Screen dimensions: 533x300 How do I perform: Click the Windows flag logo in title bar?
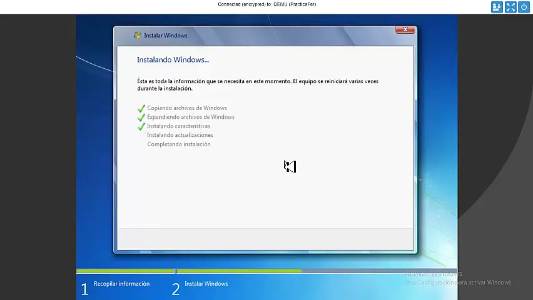[x=137, y=36]
